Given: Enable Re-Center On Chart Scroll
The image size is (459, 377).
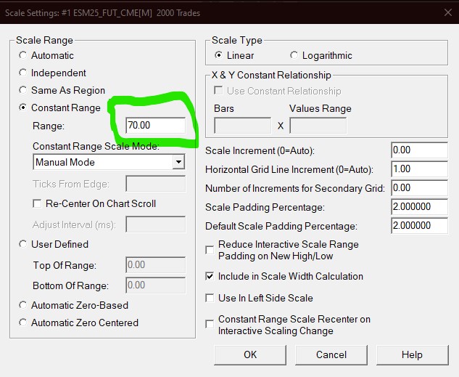Looking at the screenshot, I should click(38, 204).
